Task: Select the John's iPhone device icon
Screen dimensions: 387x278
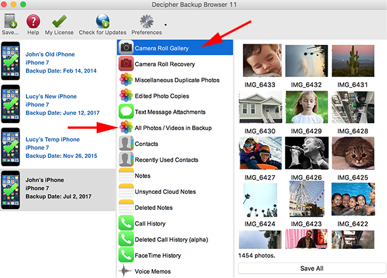Action: tap(10, 190)
